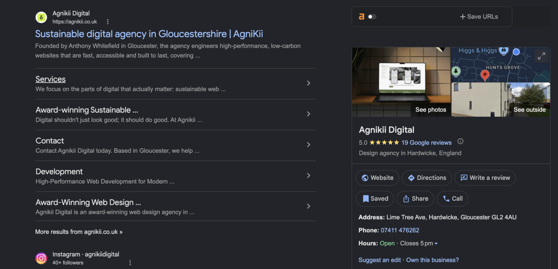The width and height of the screenshot is (558, 269).
Task: Click More results from agnikii.co.uk
Action: pyautogui.click(x=79, y=232)
